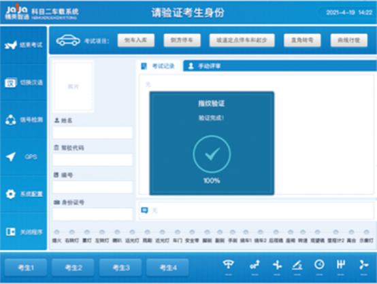Screen dimensions: 377x284
Task: Click the 关闭程序 (close program) icon
Action: tap(11, 232)
